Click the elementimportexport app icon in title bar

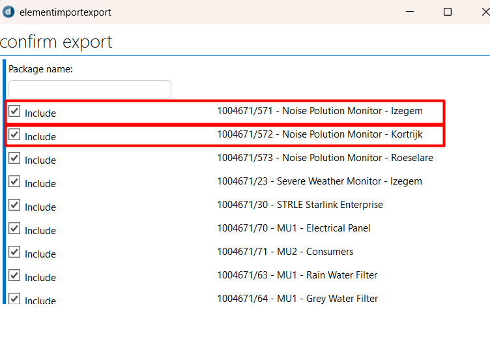tap(9, 12)
